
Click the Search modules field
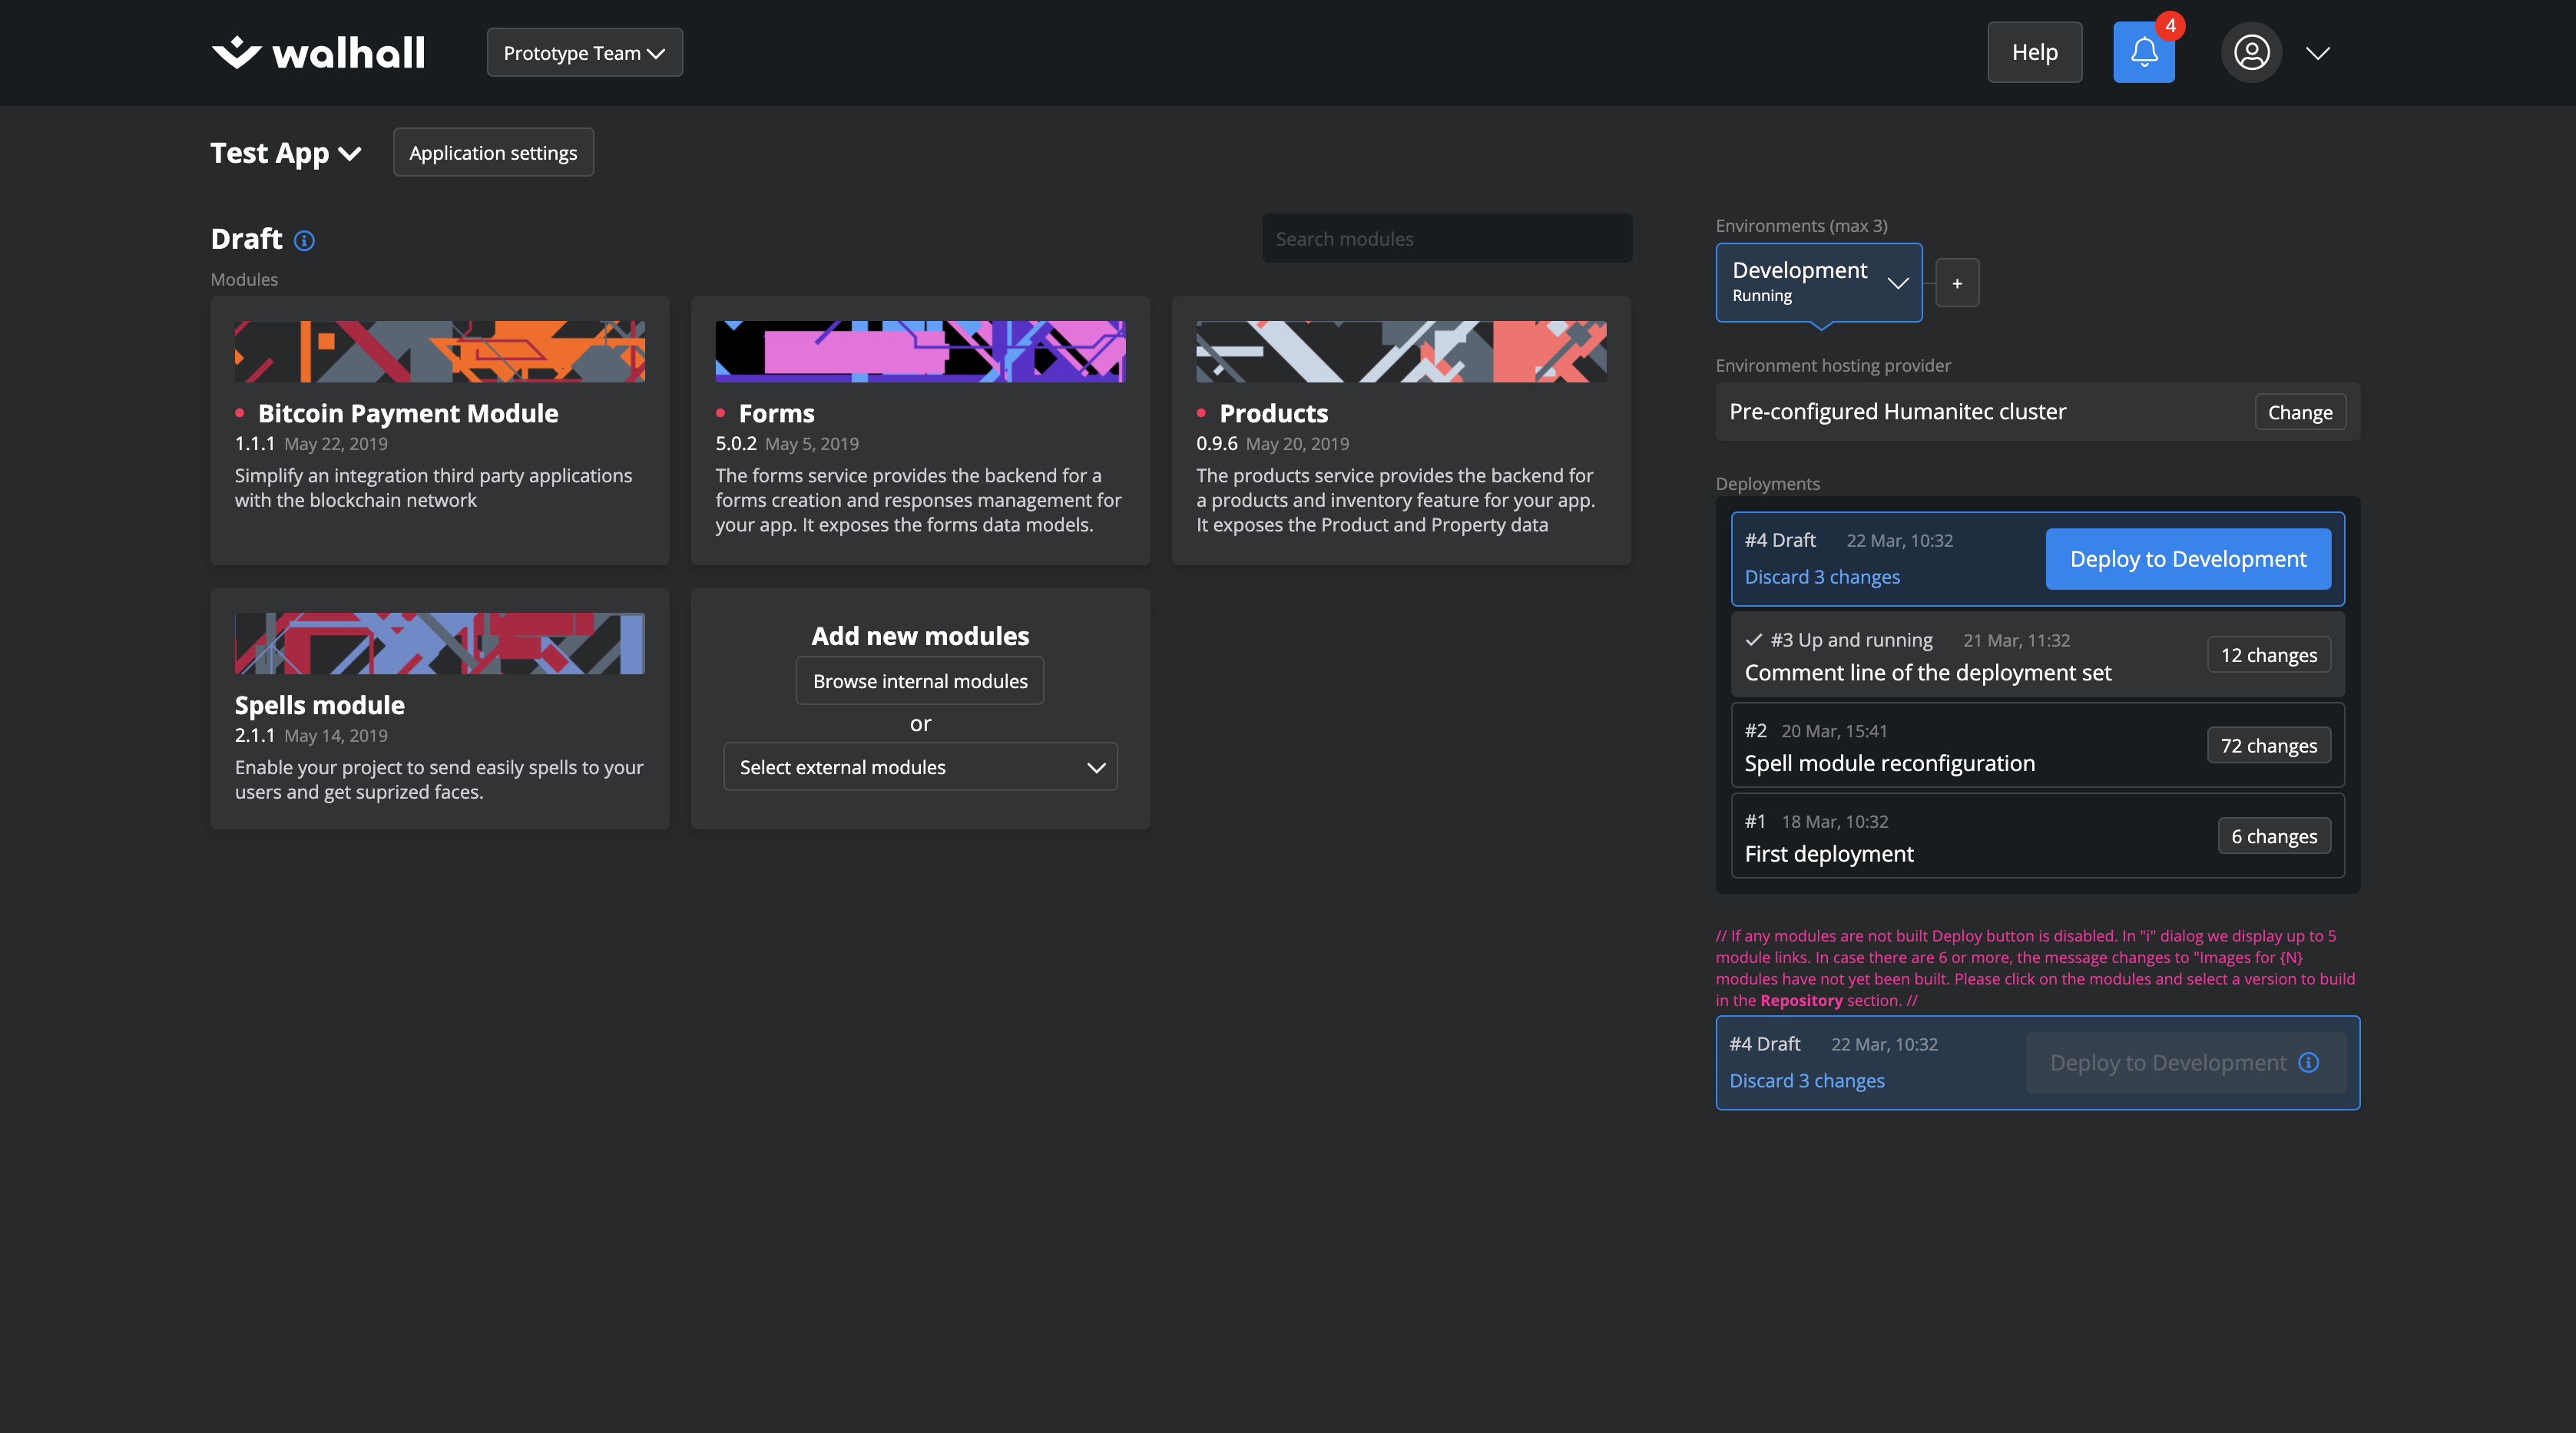pyautogui.click(x=1446, y=238)
